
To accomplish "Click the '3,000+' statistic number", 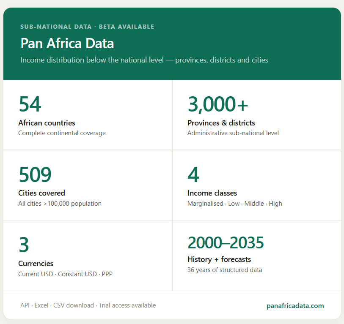I will [x=217, y=104].
